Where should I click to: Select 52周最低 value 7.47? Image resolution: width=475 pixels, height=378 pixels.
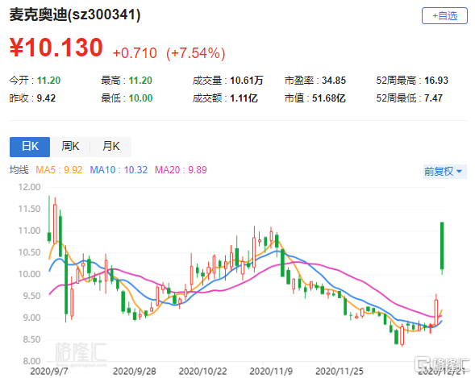click(433, 98)
